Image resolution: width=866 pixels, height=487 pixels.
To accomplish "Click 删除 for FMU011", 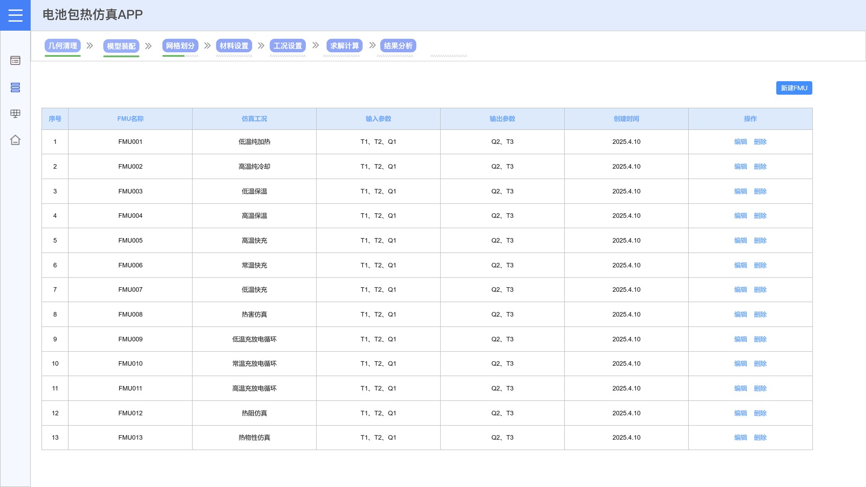I will pyautogui.click(x=760, y=389).
